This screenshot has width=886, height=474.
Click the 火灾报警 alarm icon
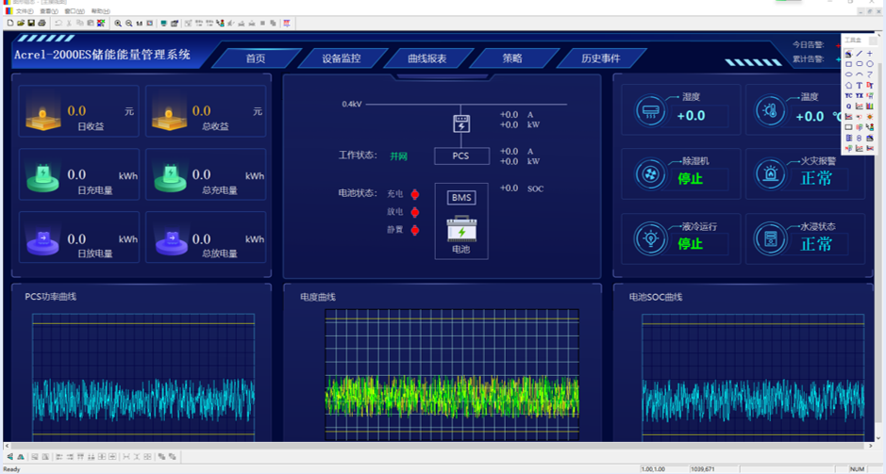(770, 174)
